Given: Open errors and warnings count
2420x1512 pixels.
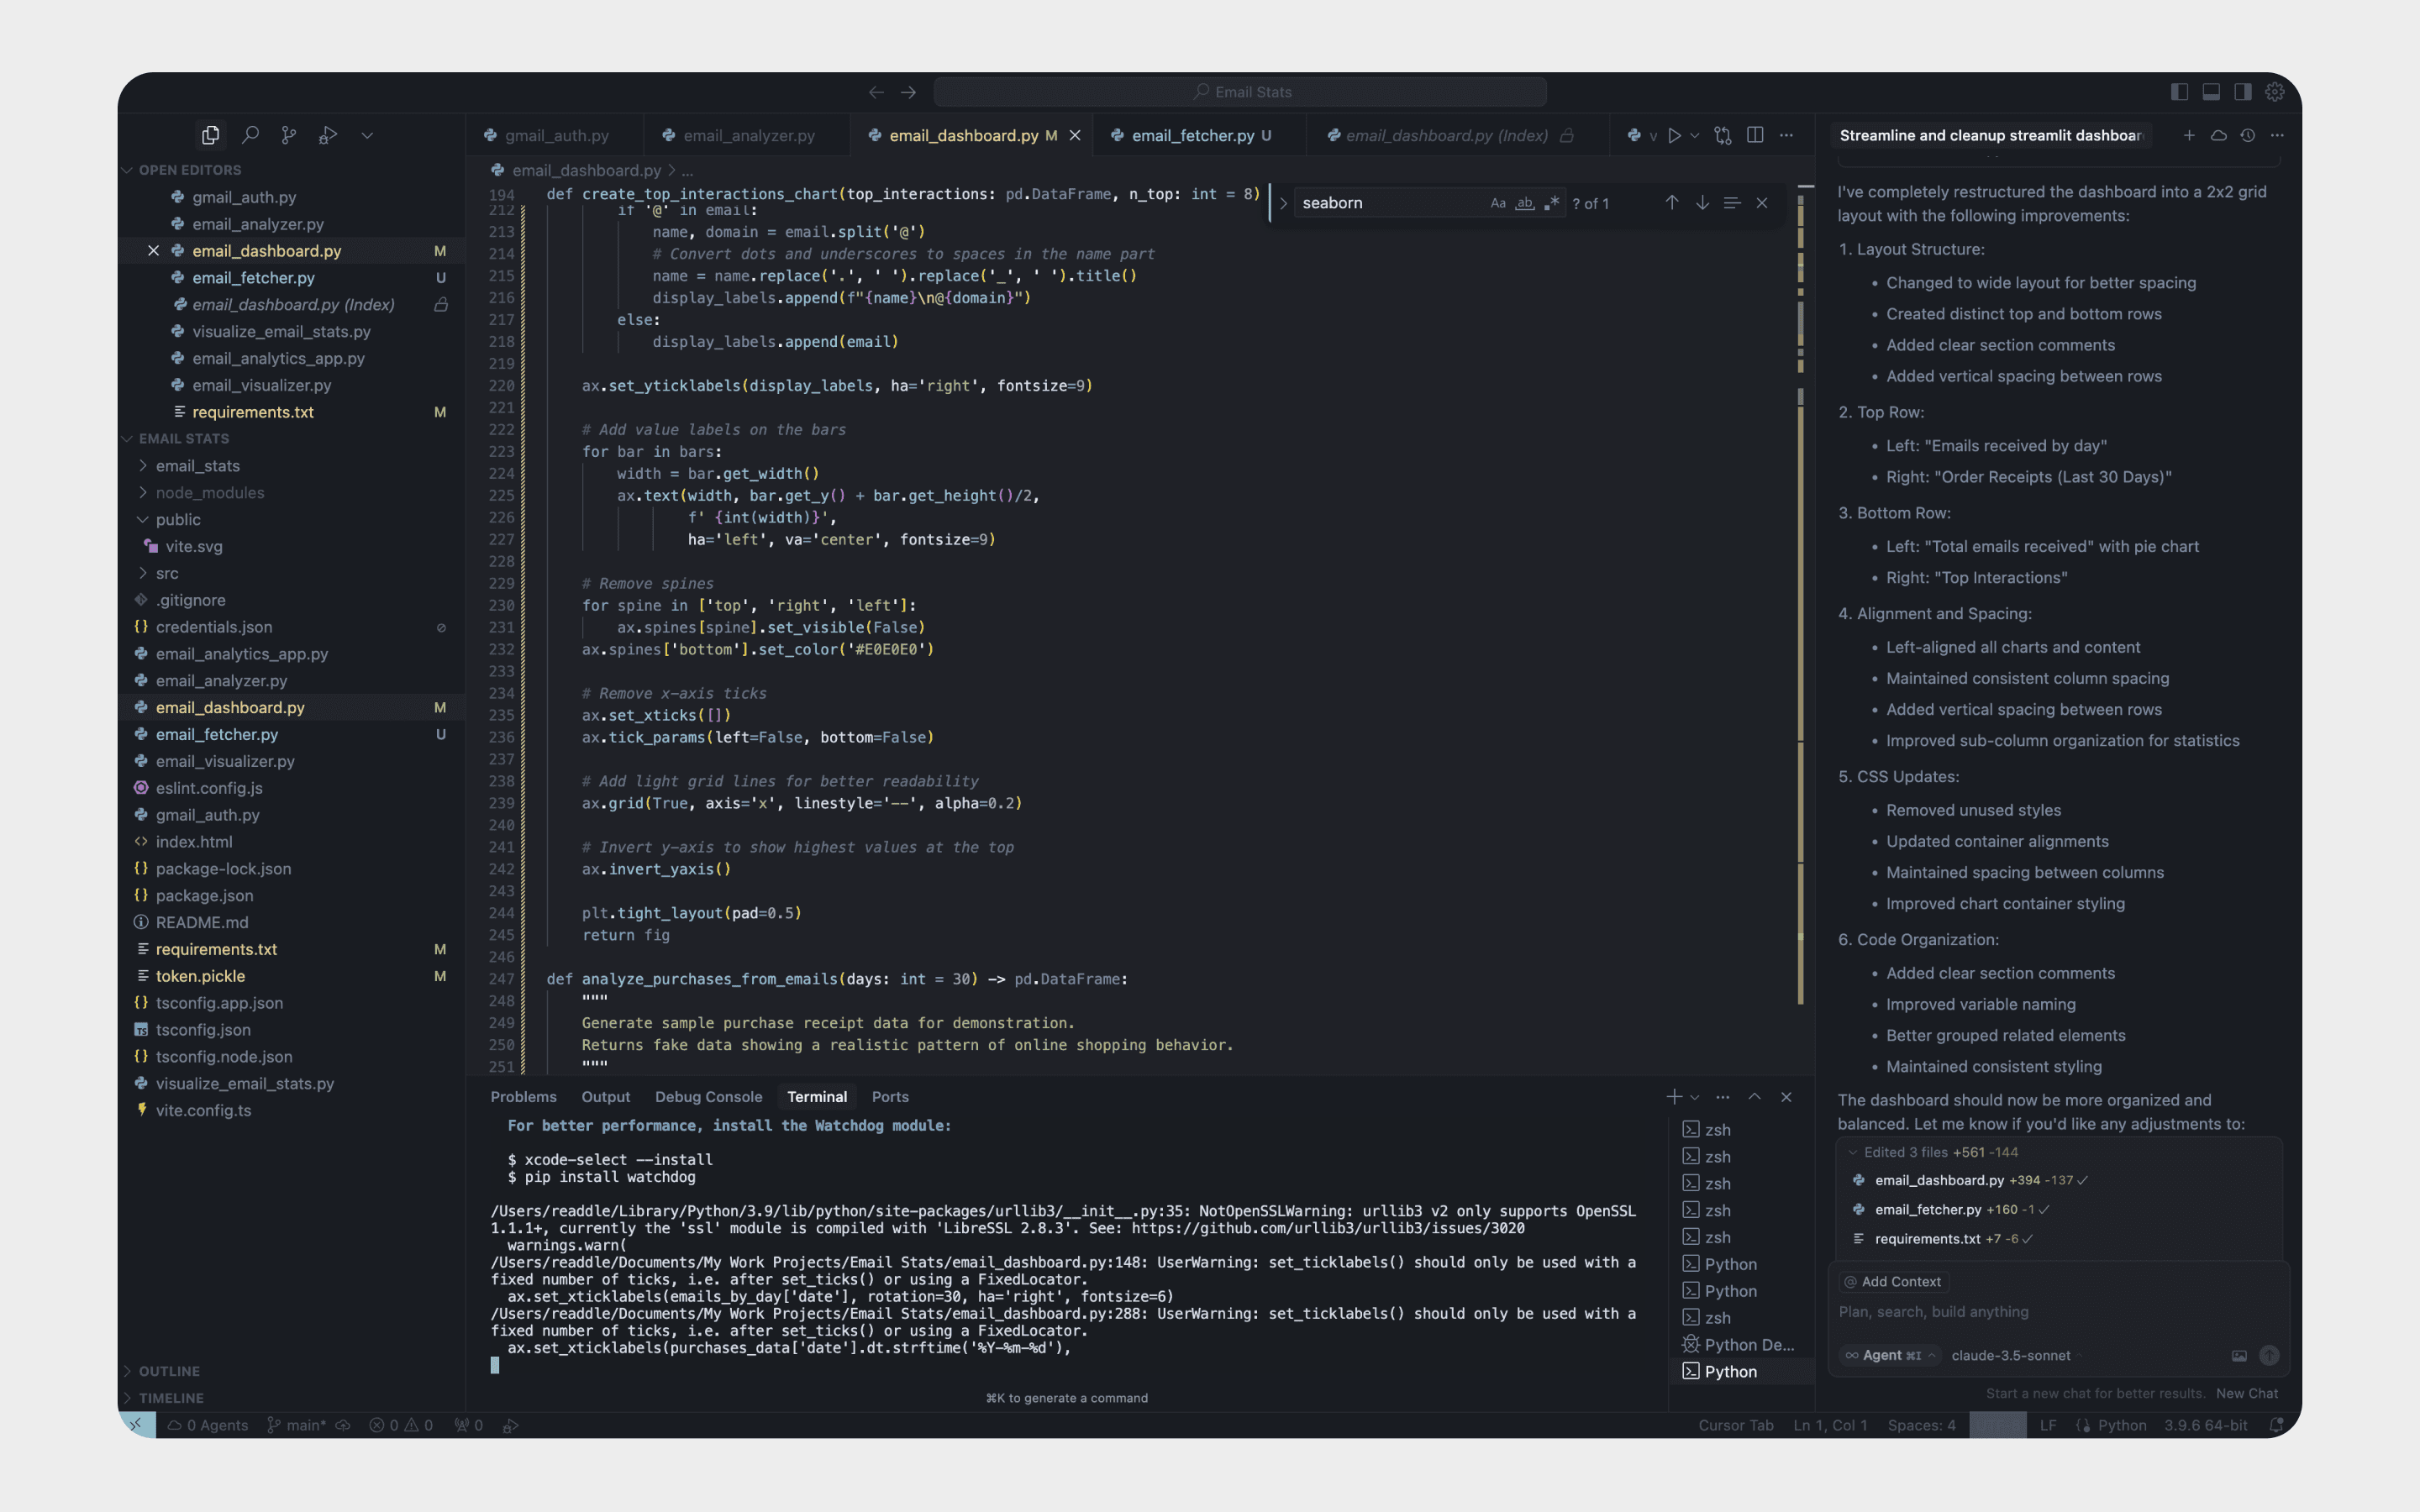Looking at the screenshot, I should point(401,1425).
